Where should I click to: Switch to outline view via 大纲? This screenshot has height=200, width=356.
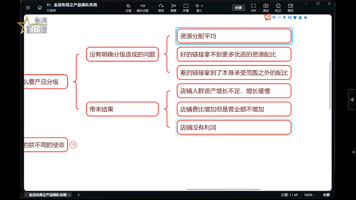[x=326, y=195]
